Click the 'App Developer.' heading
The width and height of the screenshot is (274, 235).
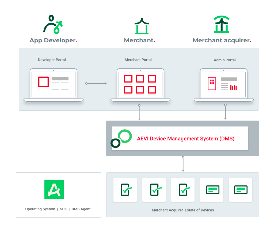coord(53,40)
